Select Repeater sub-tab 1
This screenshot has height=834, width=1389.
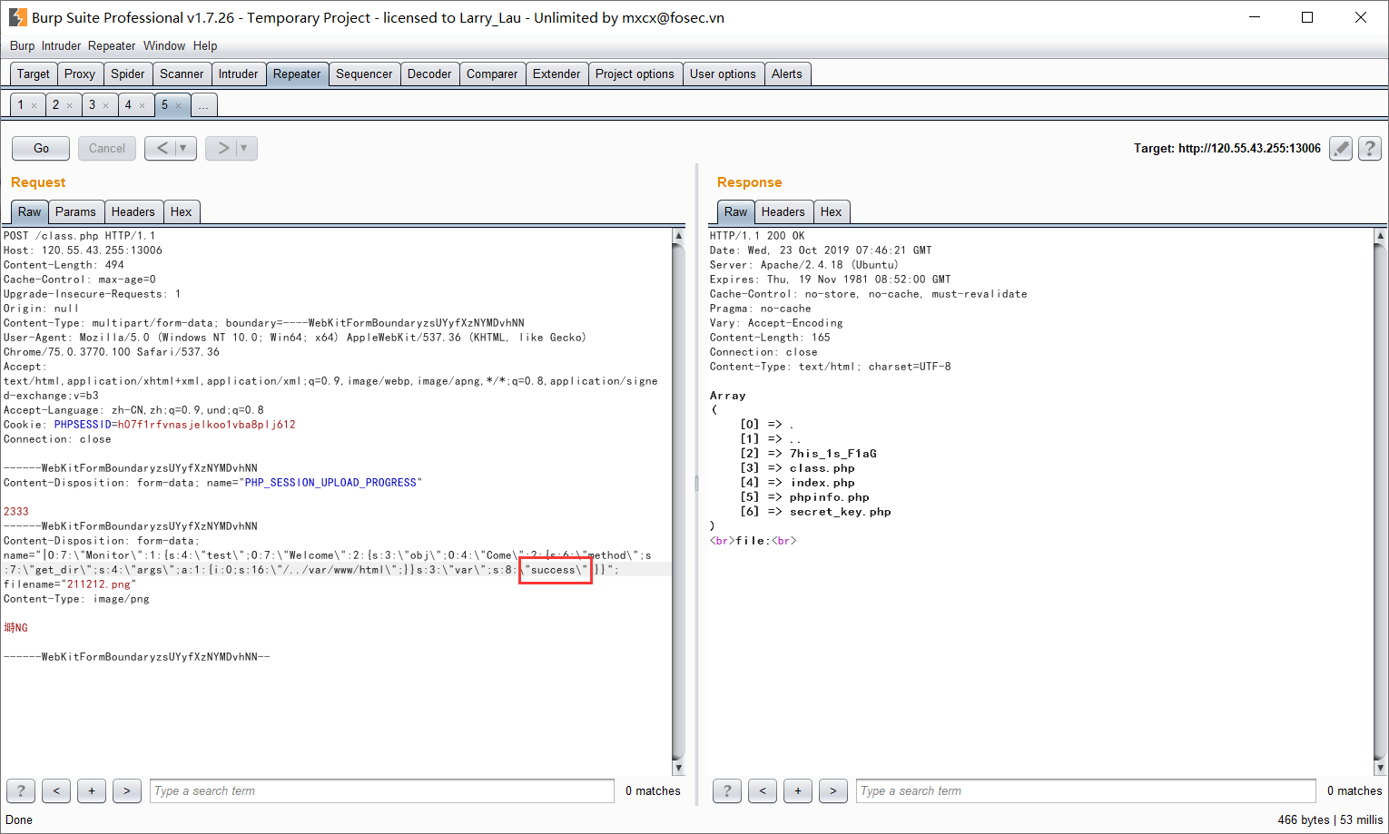[21, 105]
